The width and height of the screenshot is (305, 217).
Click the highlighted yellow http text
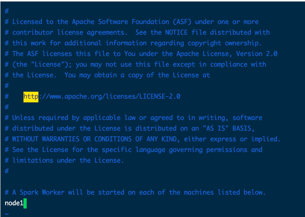(31, 97)
